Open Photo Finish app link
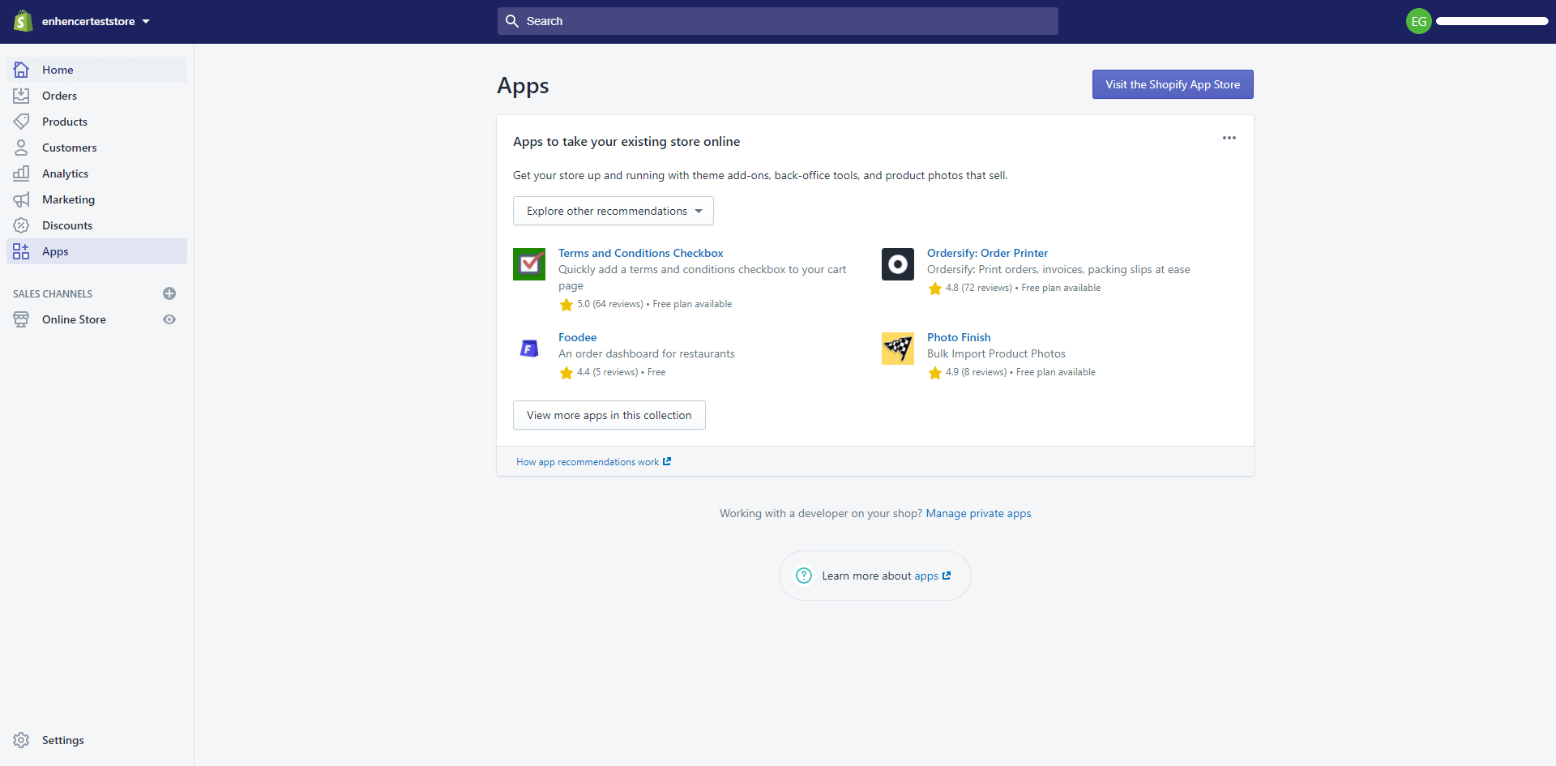This screenshot has height=766, width=1556. pos(959,337)
